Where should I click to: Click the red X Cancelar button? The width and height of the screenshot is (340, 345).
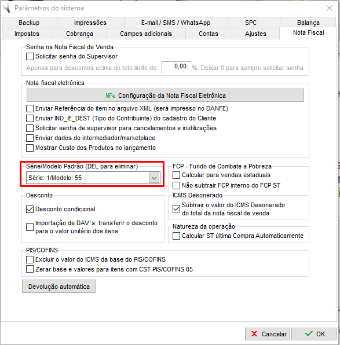coord(268,334)
